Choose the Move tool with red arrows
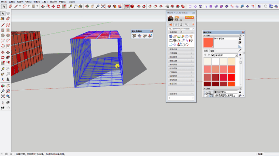279x156 pixels. pos(53,6)
